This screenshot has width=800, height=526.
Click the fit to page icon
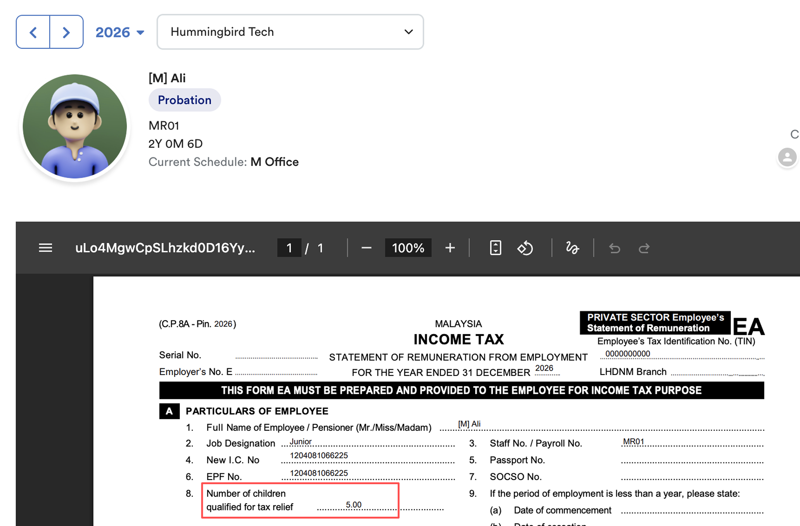[495, 248]
